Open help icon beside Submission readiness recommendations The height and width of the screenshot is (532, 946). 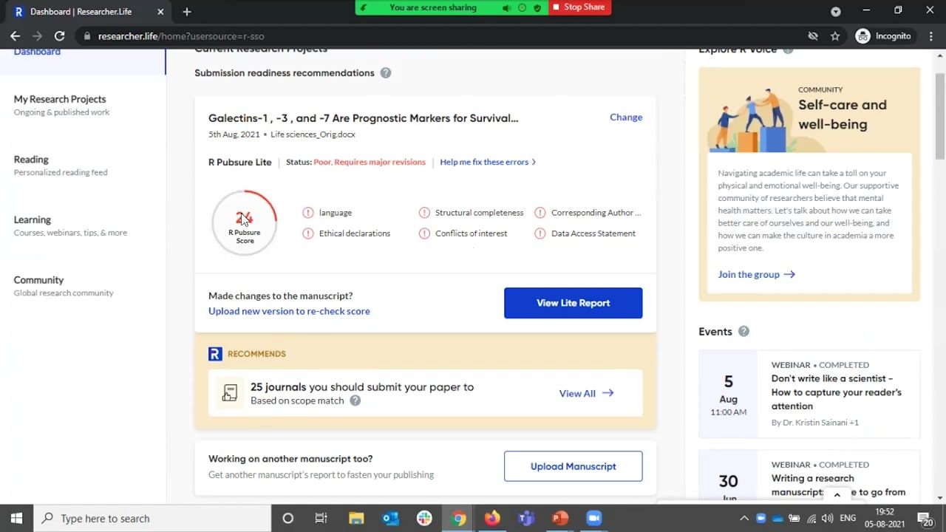[386, 73]
